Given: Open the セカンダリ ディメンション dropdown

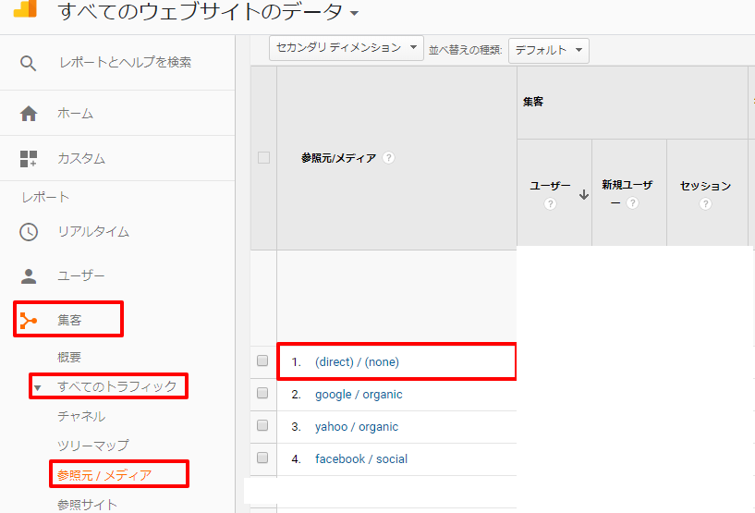Looking at the screenshot, I should coord(346,48).
